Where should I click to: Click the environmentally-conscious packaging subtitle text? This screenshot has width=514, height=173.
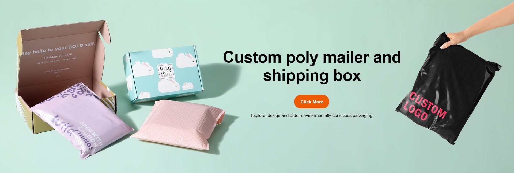click(312, 115)
